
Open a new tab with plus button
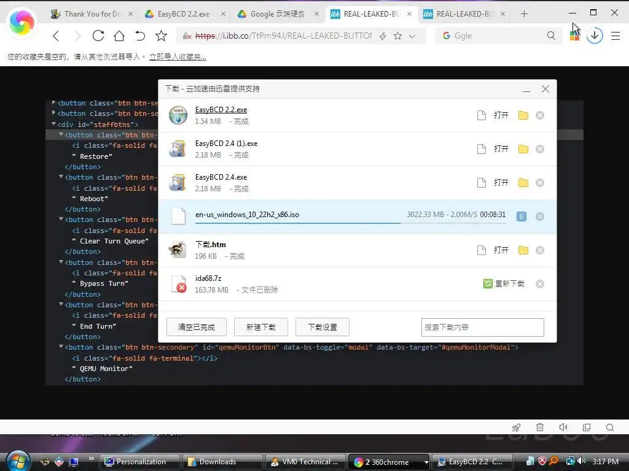click(x=524, y=14)
